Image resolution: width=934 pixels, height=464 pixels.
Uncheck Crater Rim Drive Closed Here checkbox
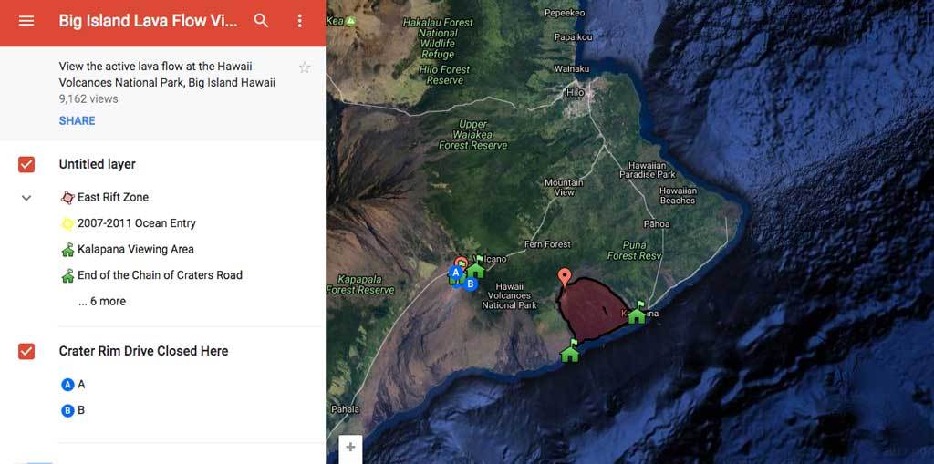point(26,352)
